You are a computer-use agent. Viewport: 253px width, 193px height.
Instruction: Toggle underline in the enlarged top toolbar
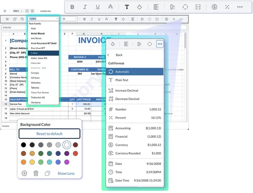[x=98, y=7]
